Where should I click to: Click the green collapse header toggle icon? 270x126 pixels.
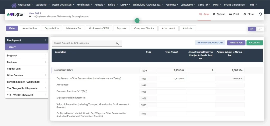(137, 20)
